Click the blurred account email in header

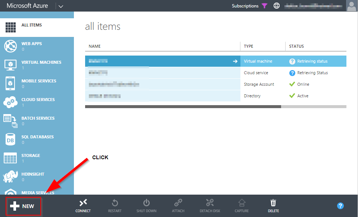(x=313, y=6)
